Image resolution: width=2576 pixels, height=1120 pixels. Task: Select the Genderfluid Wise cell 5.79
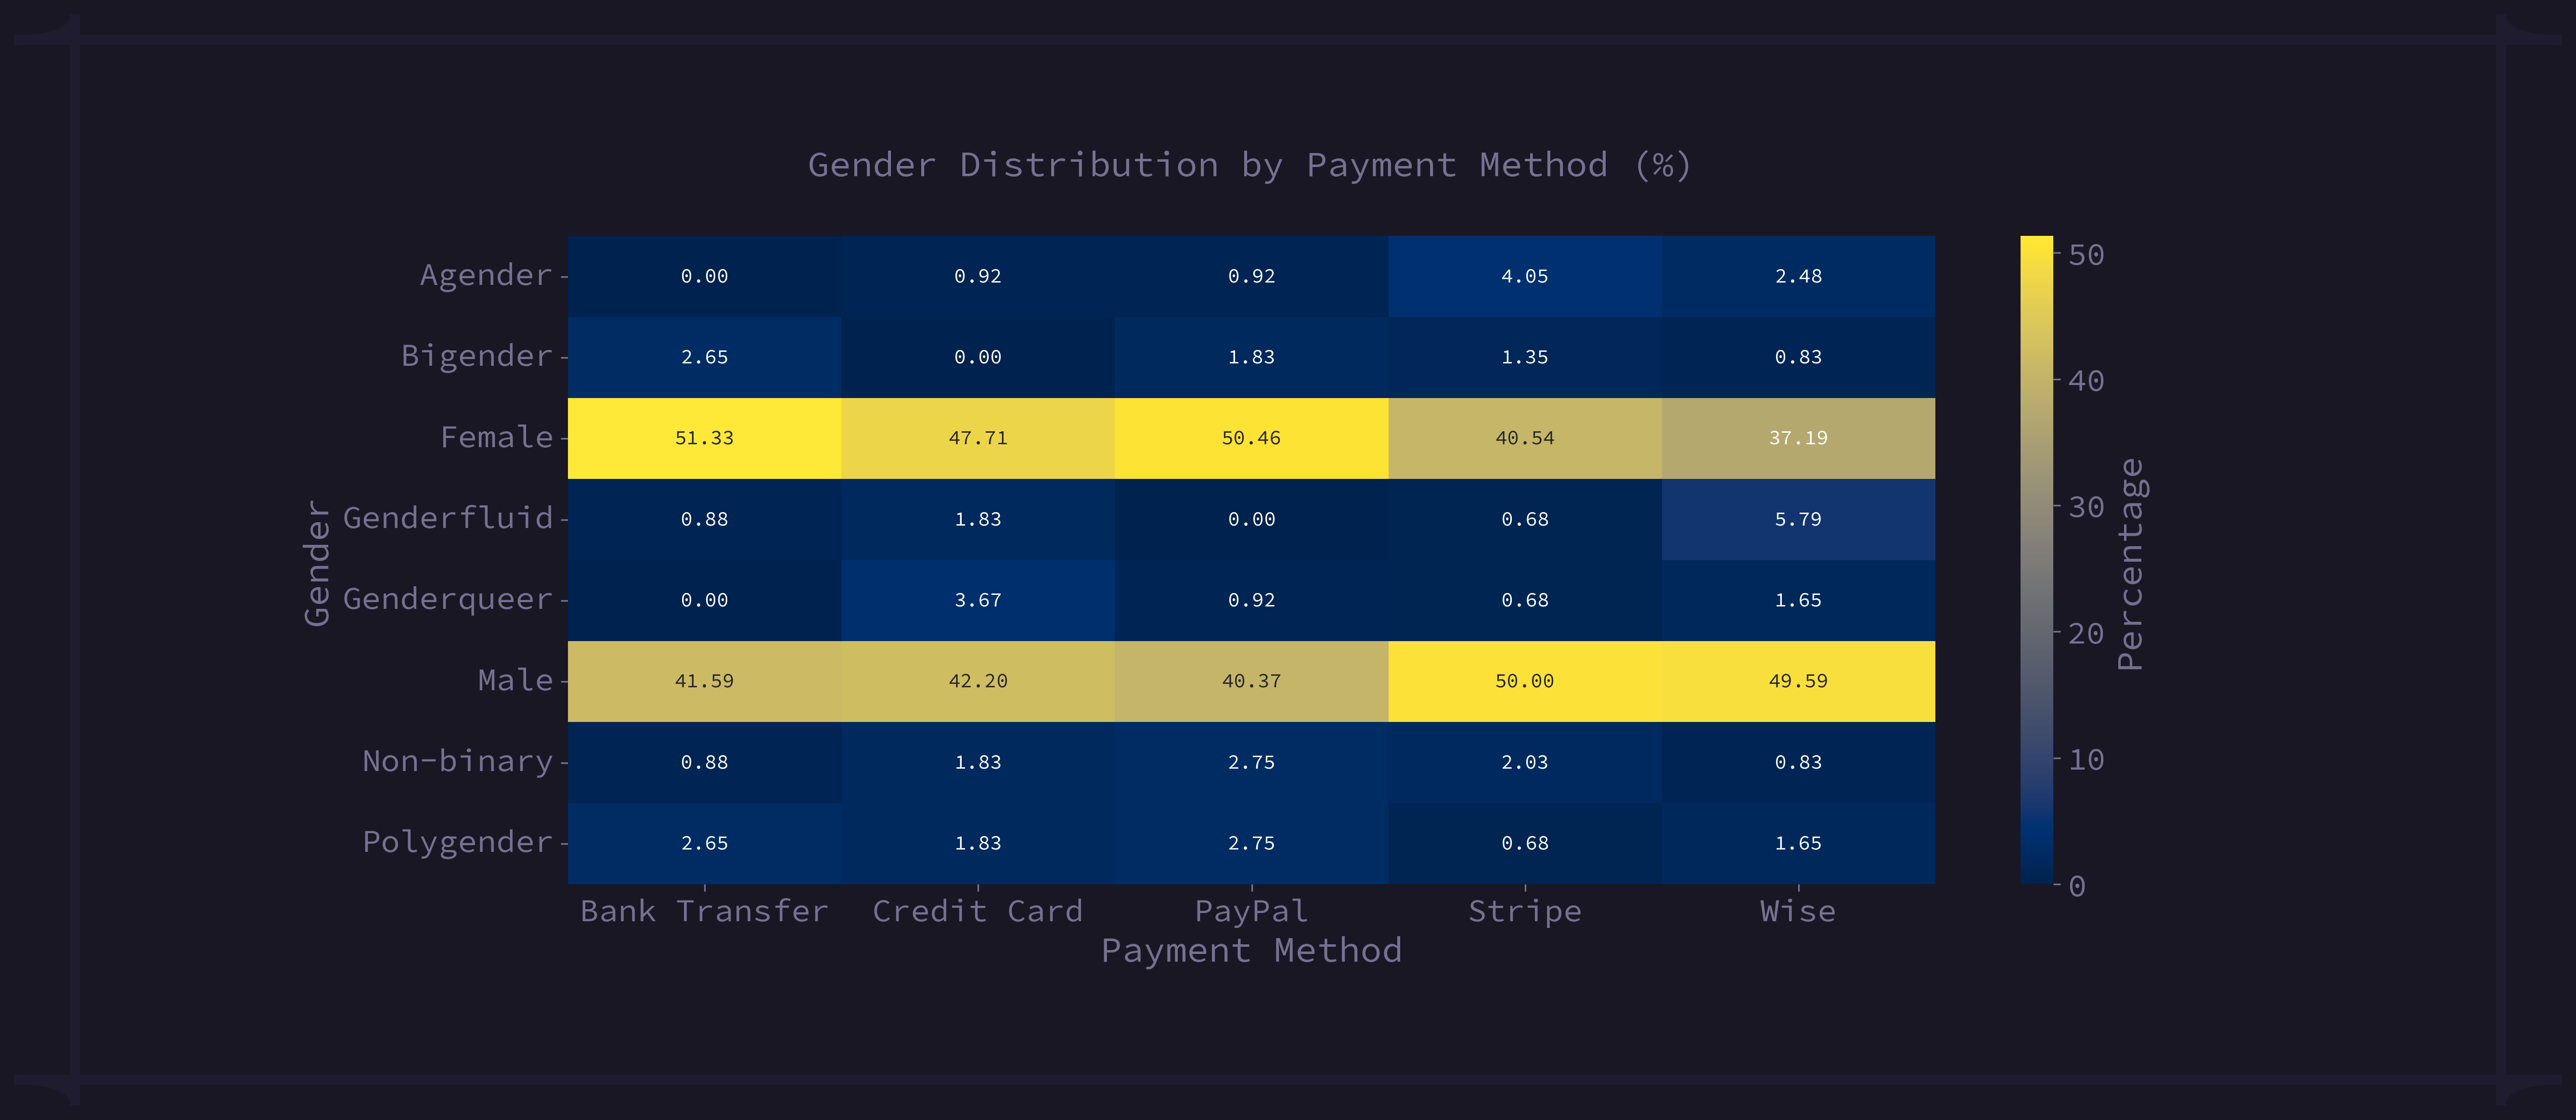1798,519
